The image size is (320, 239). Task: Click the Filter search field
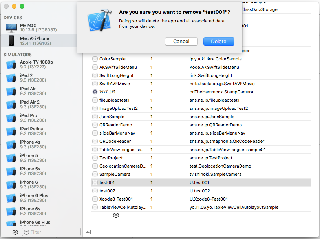[x=51, y=232]
